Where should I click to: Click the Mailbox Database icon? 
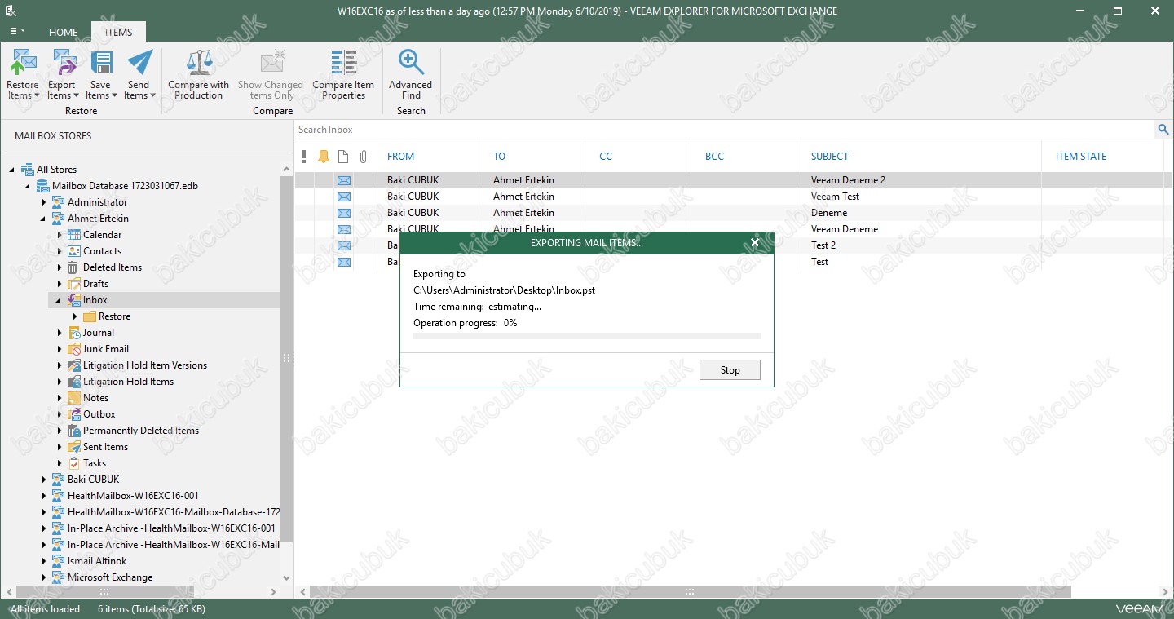43,186
